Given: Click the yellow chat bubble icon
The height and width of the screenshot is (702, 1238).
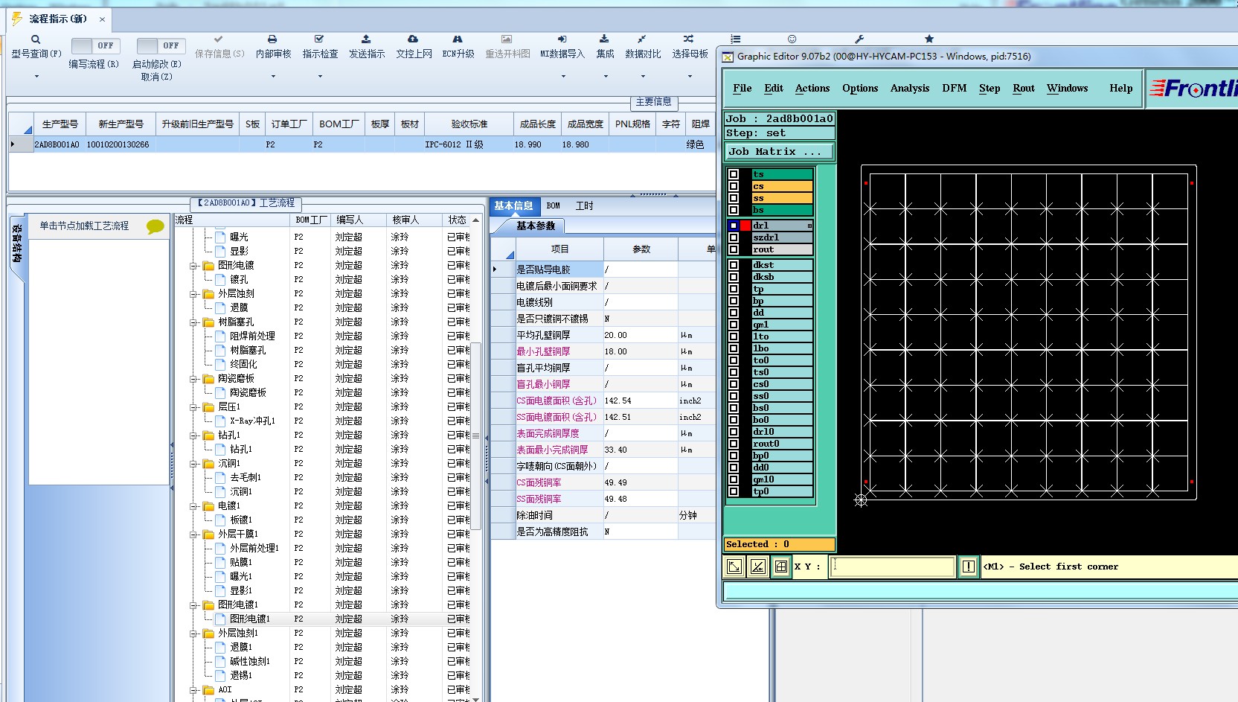Looking at the screenshot, I should coord(155,226).
